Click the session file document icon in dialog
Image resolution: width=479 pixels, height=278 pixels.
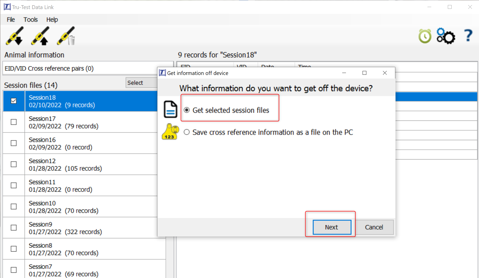pos(170,109)
